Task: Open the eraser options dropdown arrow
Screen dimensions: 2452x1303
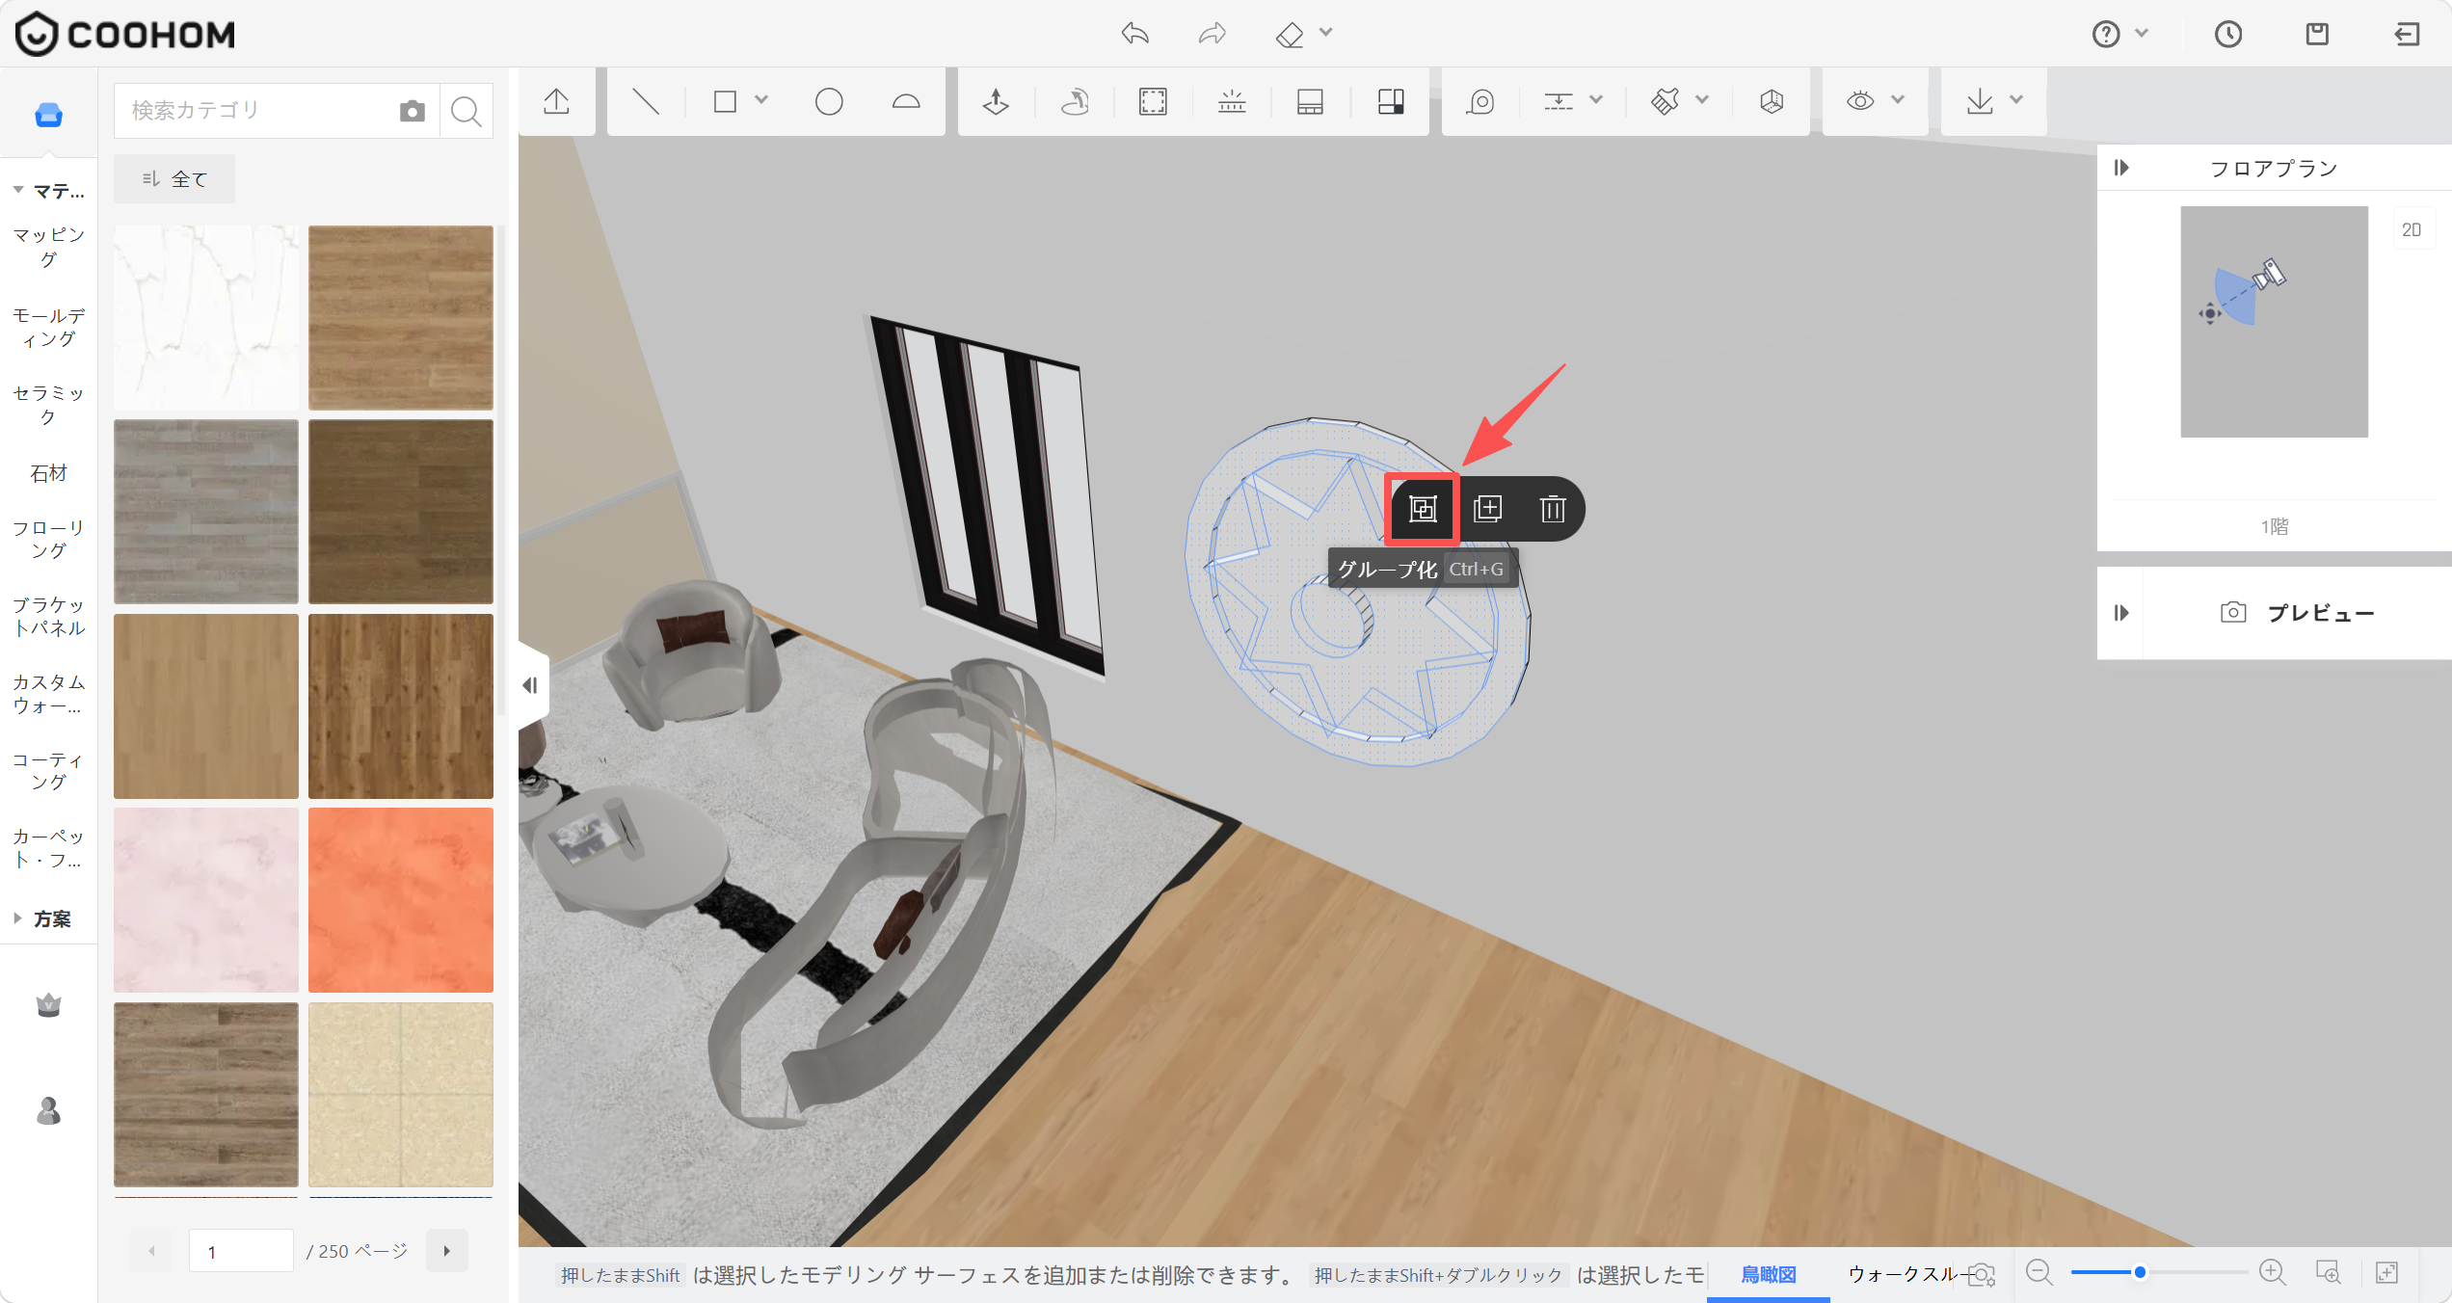Action: (1326, 33)
